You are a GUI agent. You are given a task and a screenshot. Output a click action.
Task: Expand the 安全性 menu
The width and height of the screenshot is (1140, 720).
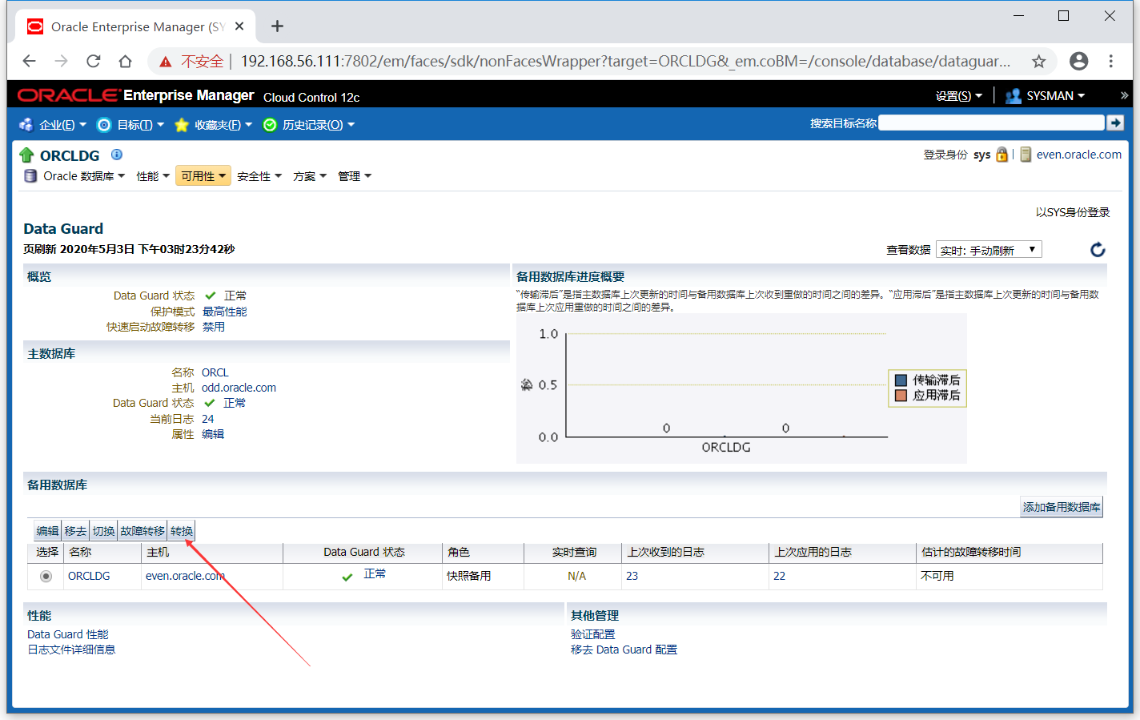pos(259,176)
